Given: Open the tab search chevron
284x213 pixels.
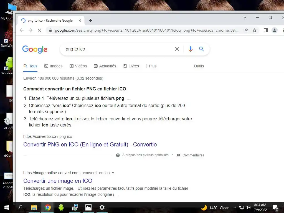Looking at the screenshot, I should pos(245,17).
